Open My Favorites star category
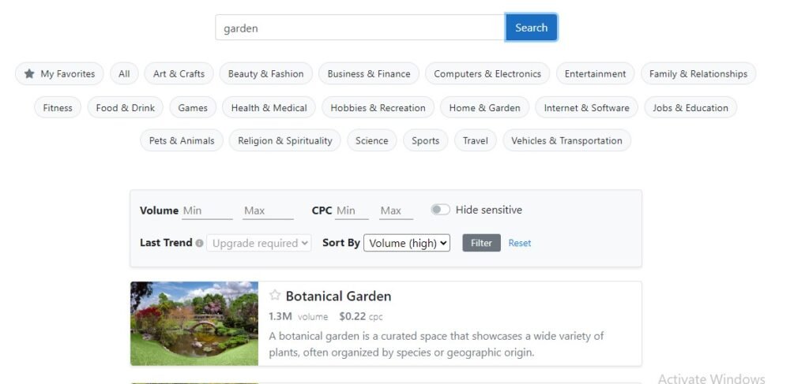 click(x=59, y=74)
